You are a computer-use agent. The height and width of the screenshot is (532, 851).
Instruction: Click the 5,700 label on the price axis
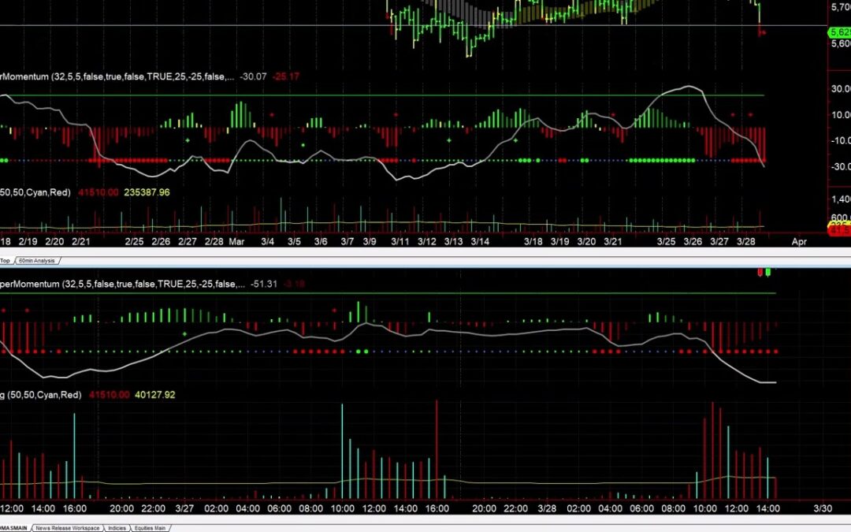tap(839, 7)
